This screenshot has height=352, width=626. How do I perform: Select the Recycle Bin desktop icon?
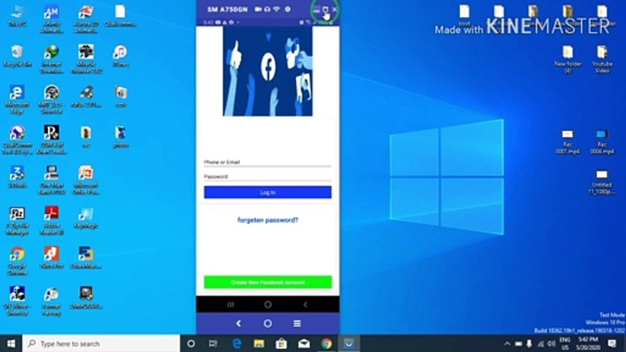(18, 56)
